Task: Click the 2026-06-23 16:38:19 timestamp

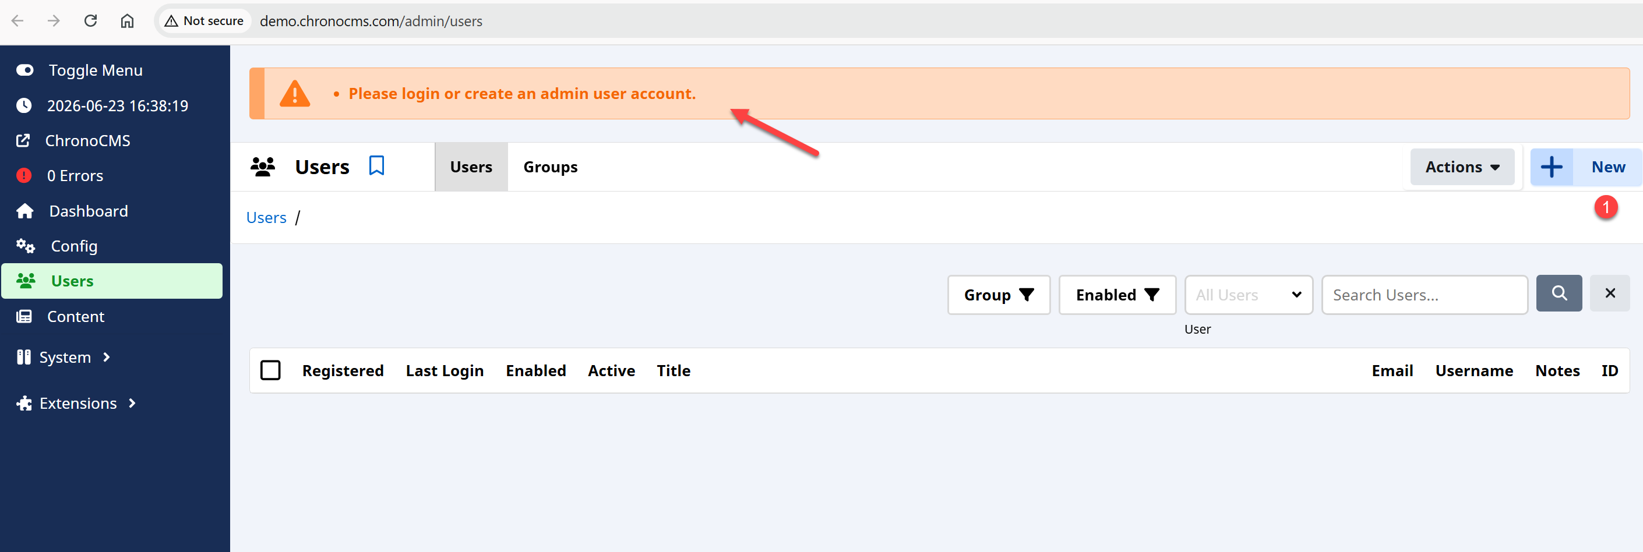Action: click(117, 105)
